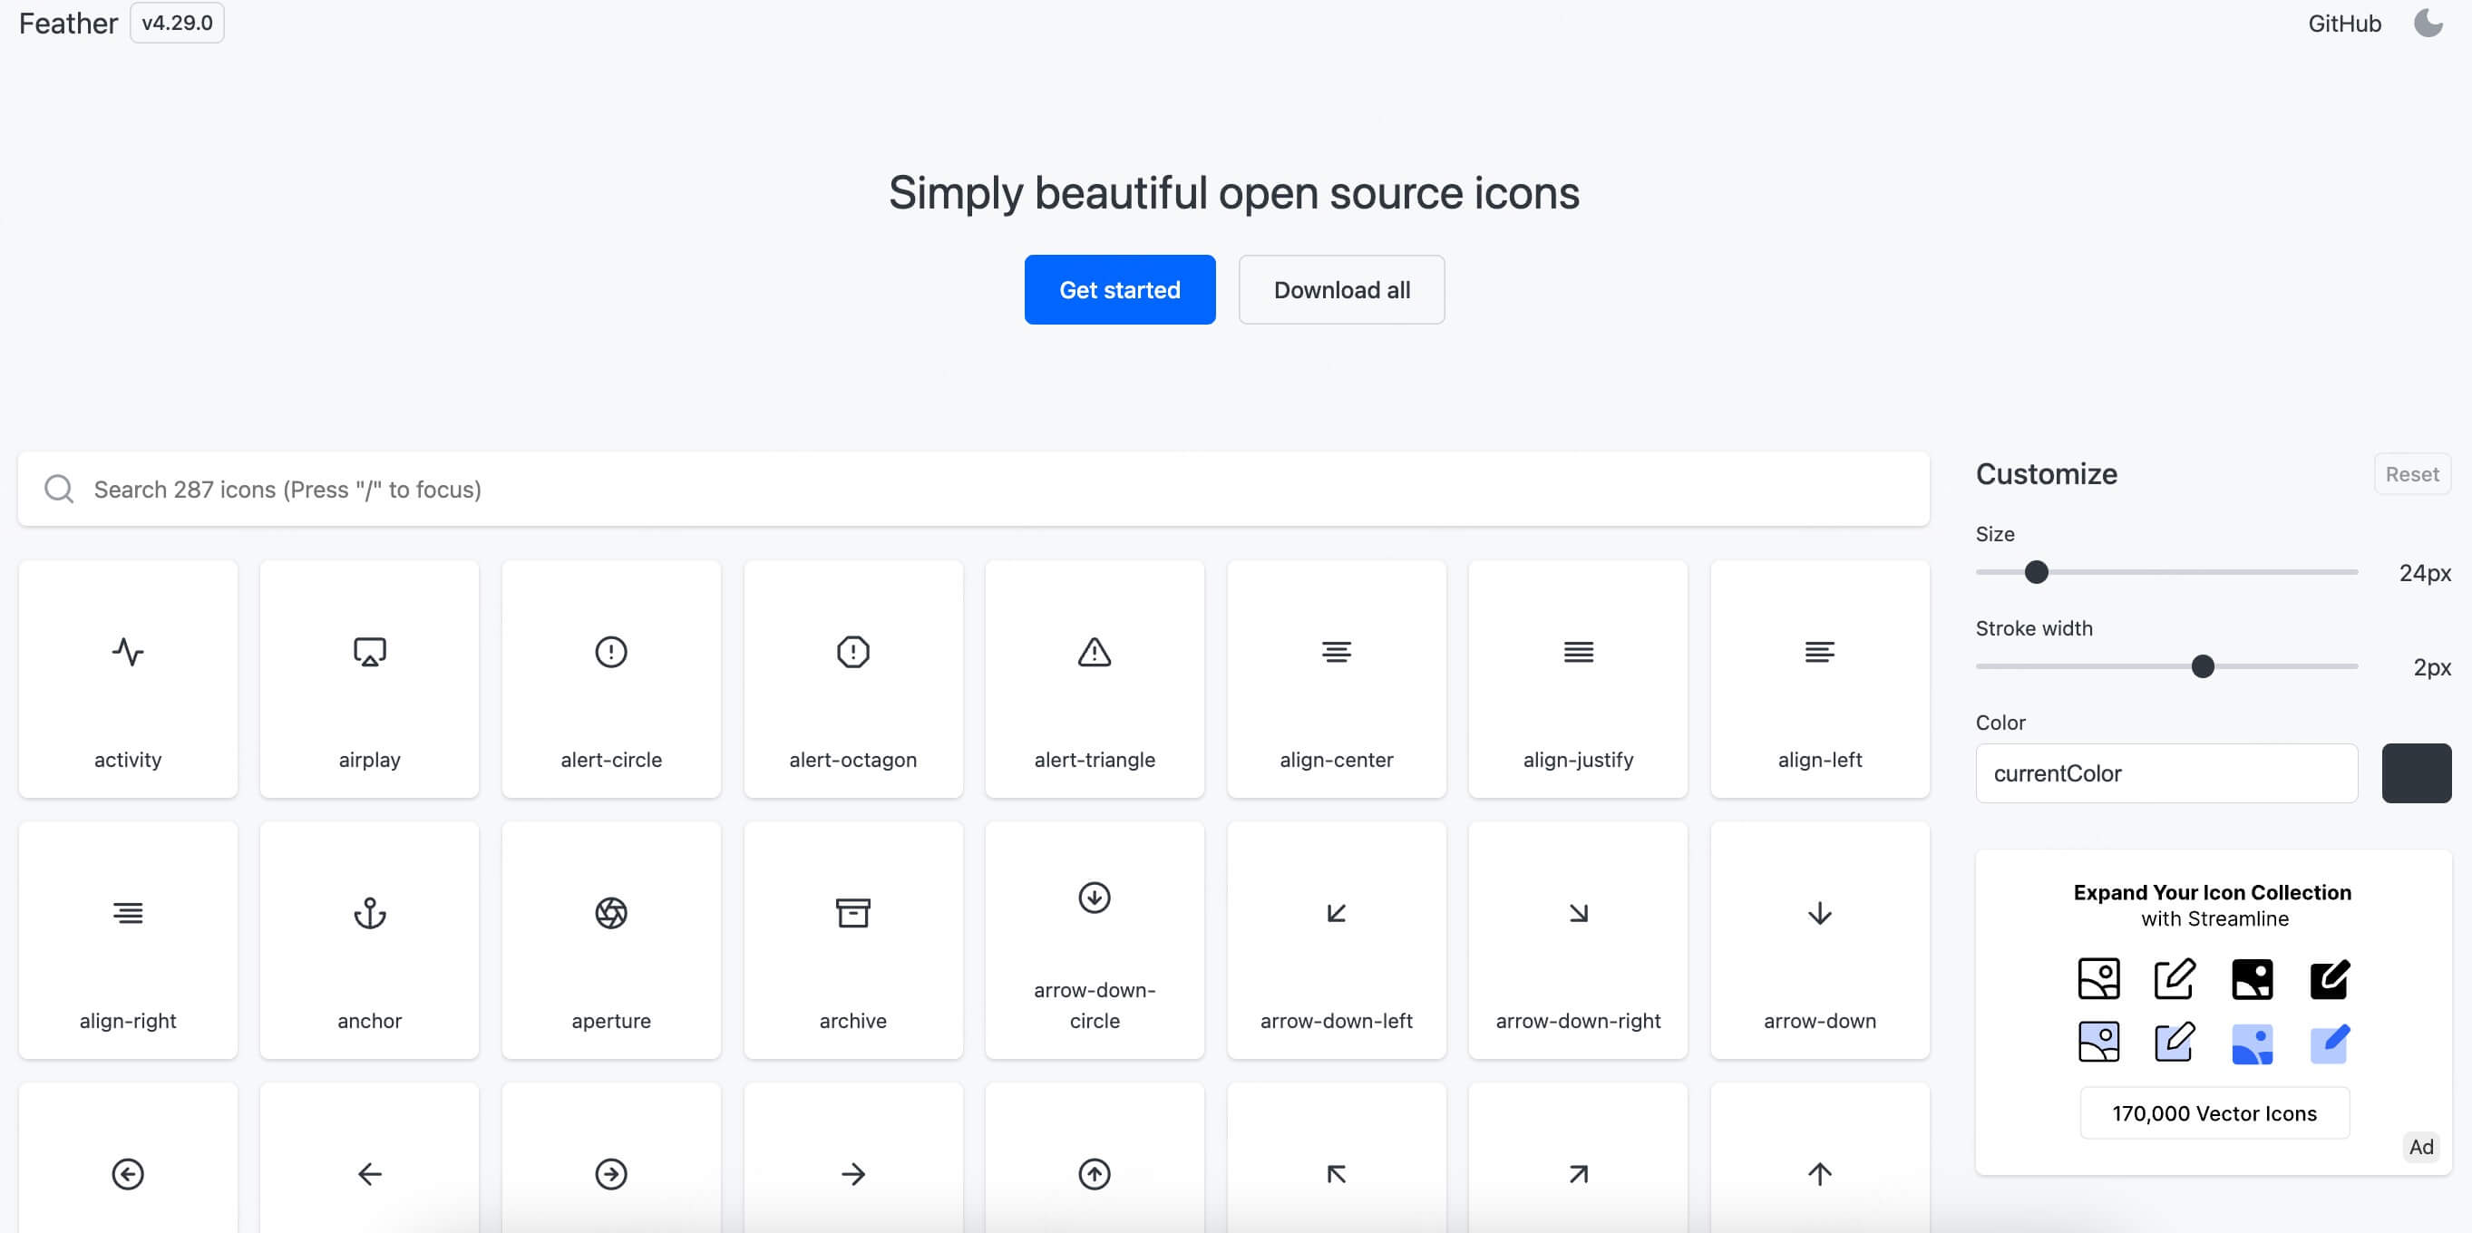Click the Customize heading
2472x1233 pixels.
pos(2047,474)
